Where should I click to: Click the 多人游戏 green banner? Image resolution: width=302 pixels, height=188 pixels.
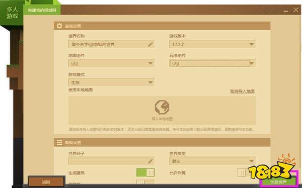click(12, 13)
